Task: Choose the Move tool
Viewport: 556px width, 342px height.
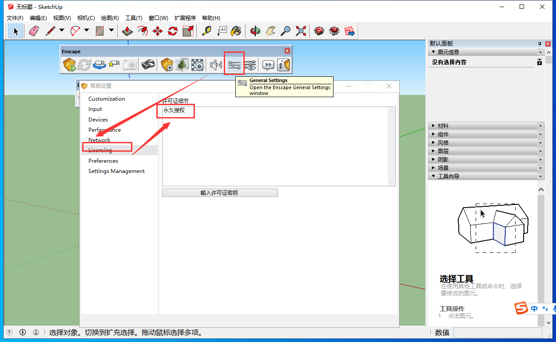Action: (158, 31)
